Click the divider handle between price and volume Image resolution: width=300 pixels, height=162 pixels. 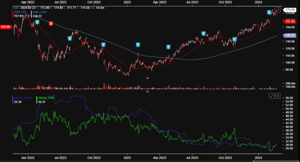[147, 78]
